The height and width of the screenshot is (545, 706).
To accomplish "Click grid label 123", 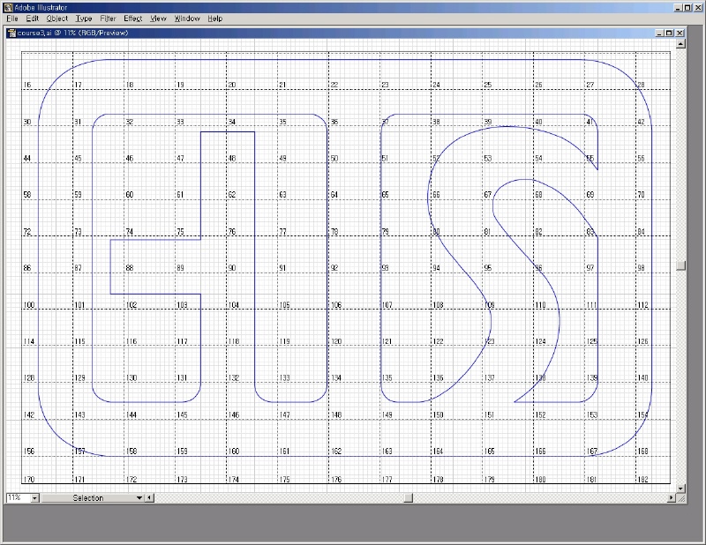I will tap(490, 341).
